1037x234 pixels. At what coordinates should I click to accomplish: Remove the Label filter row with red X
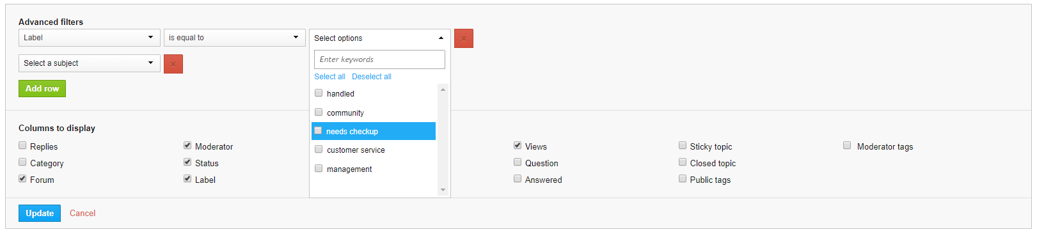tap(464, 38)
